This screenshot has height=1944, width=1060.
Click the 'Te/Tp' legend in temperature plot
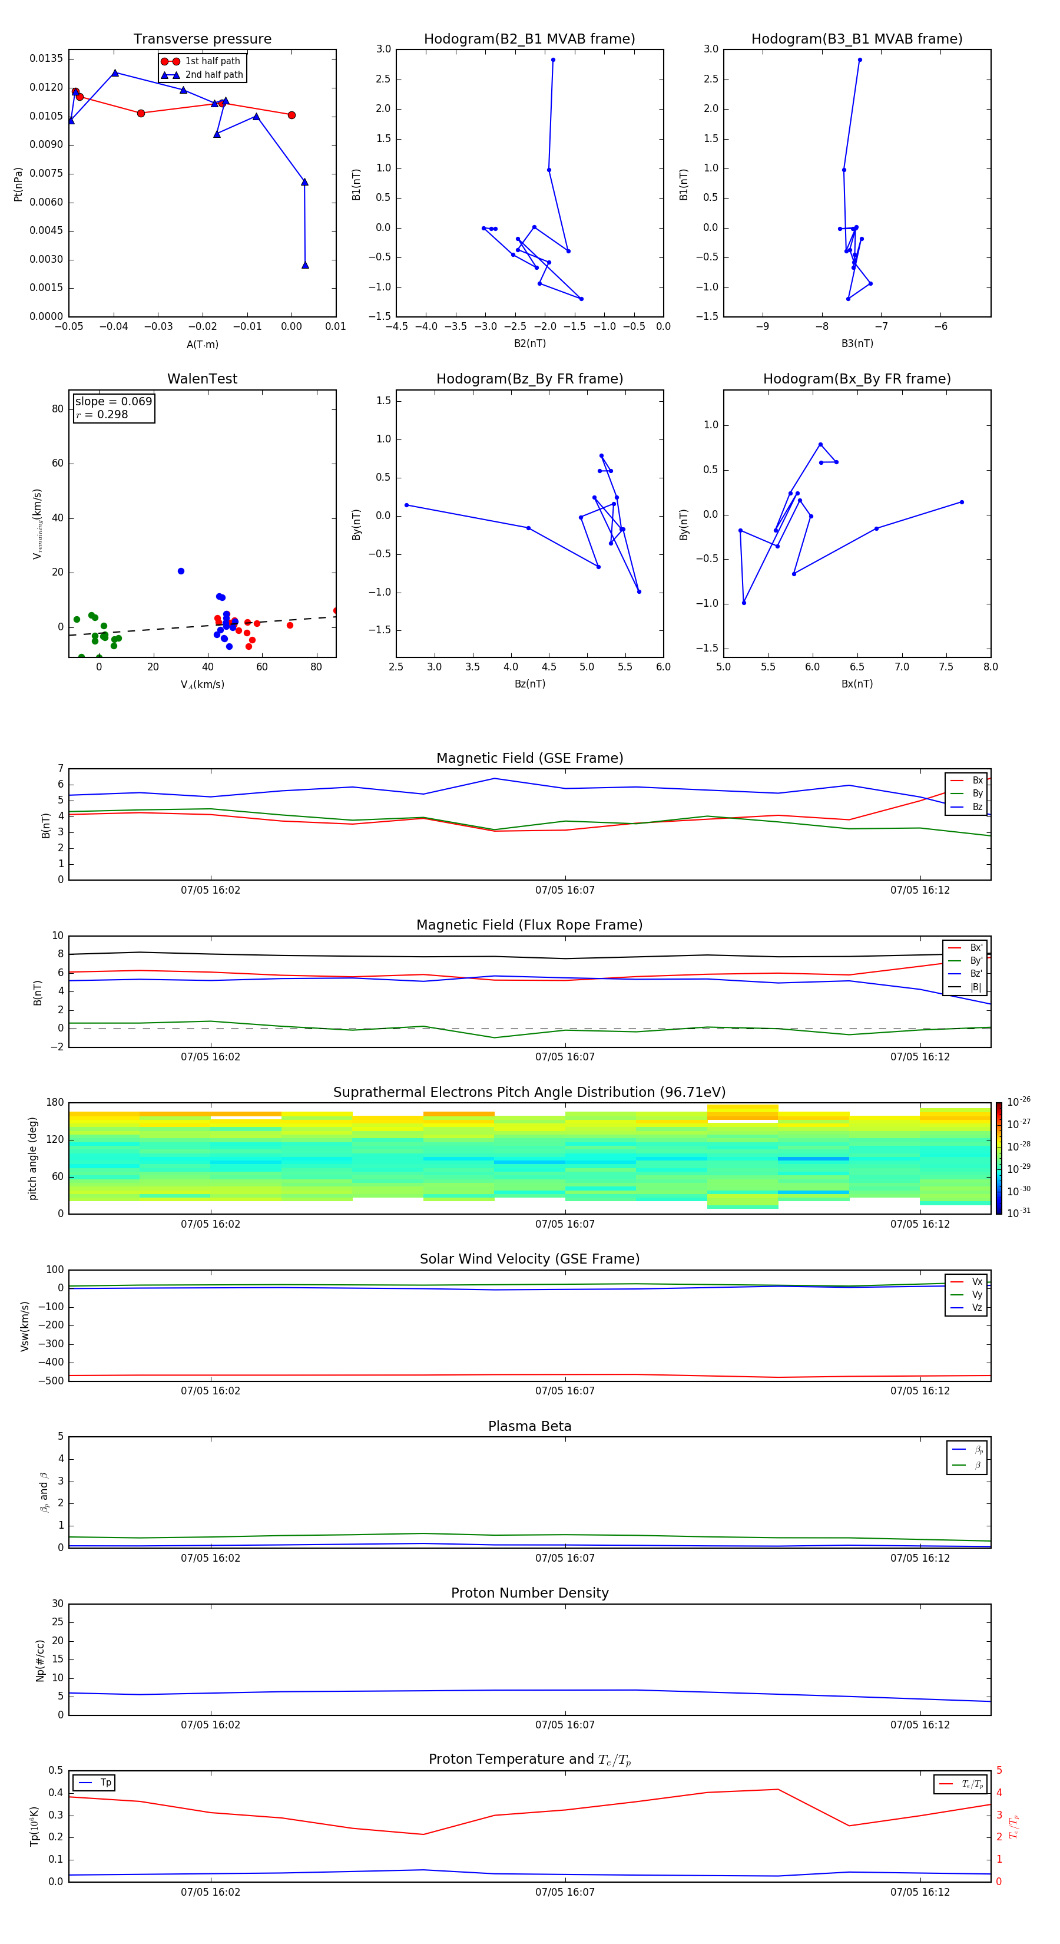tap(962, 1784)
